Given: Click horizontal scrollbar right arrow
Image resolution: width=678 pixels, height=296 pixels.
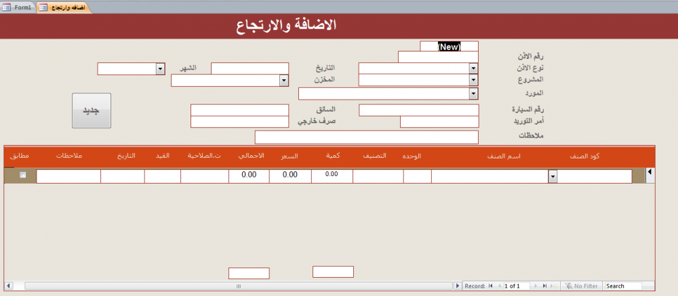Looking at the screenshot, I should click(457, 287).
